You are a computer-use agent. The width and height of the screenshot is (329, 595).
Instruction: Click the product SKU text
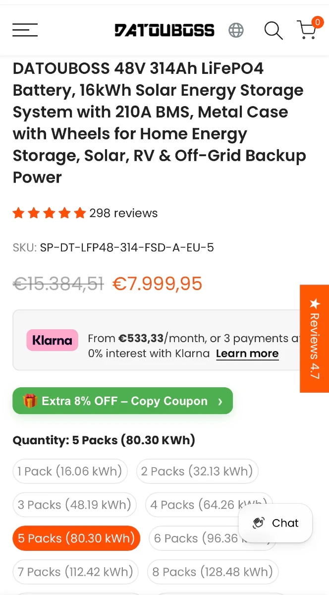click(x=113, y=247)
